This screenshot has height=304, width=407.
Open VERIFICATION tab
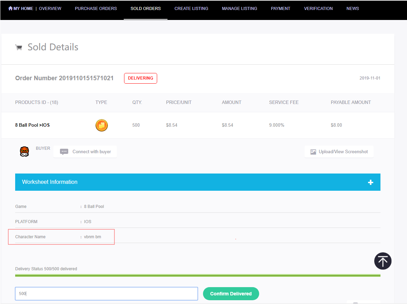coord(318,9)
